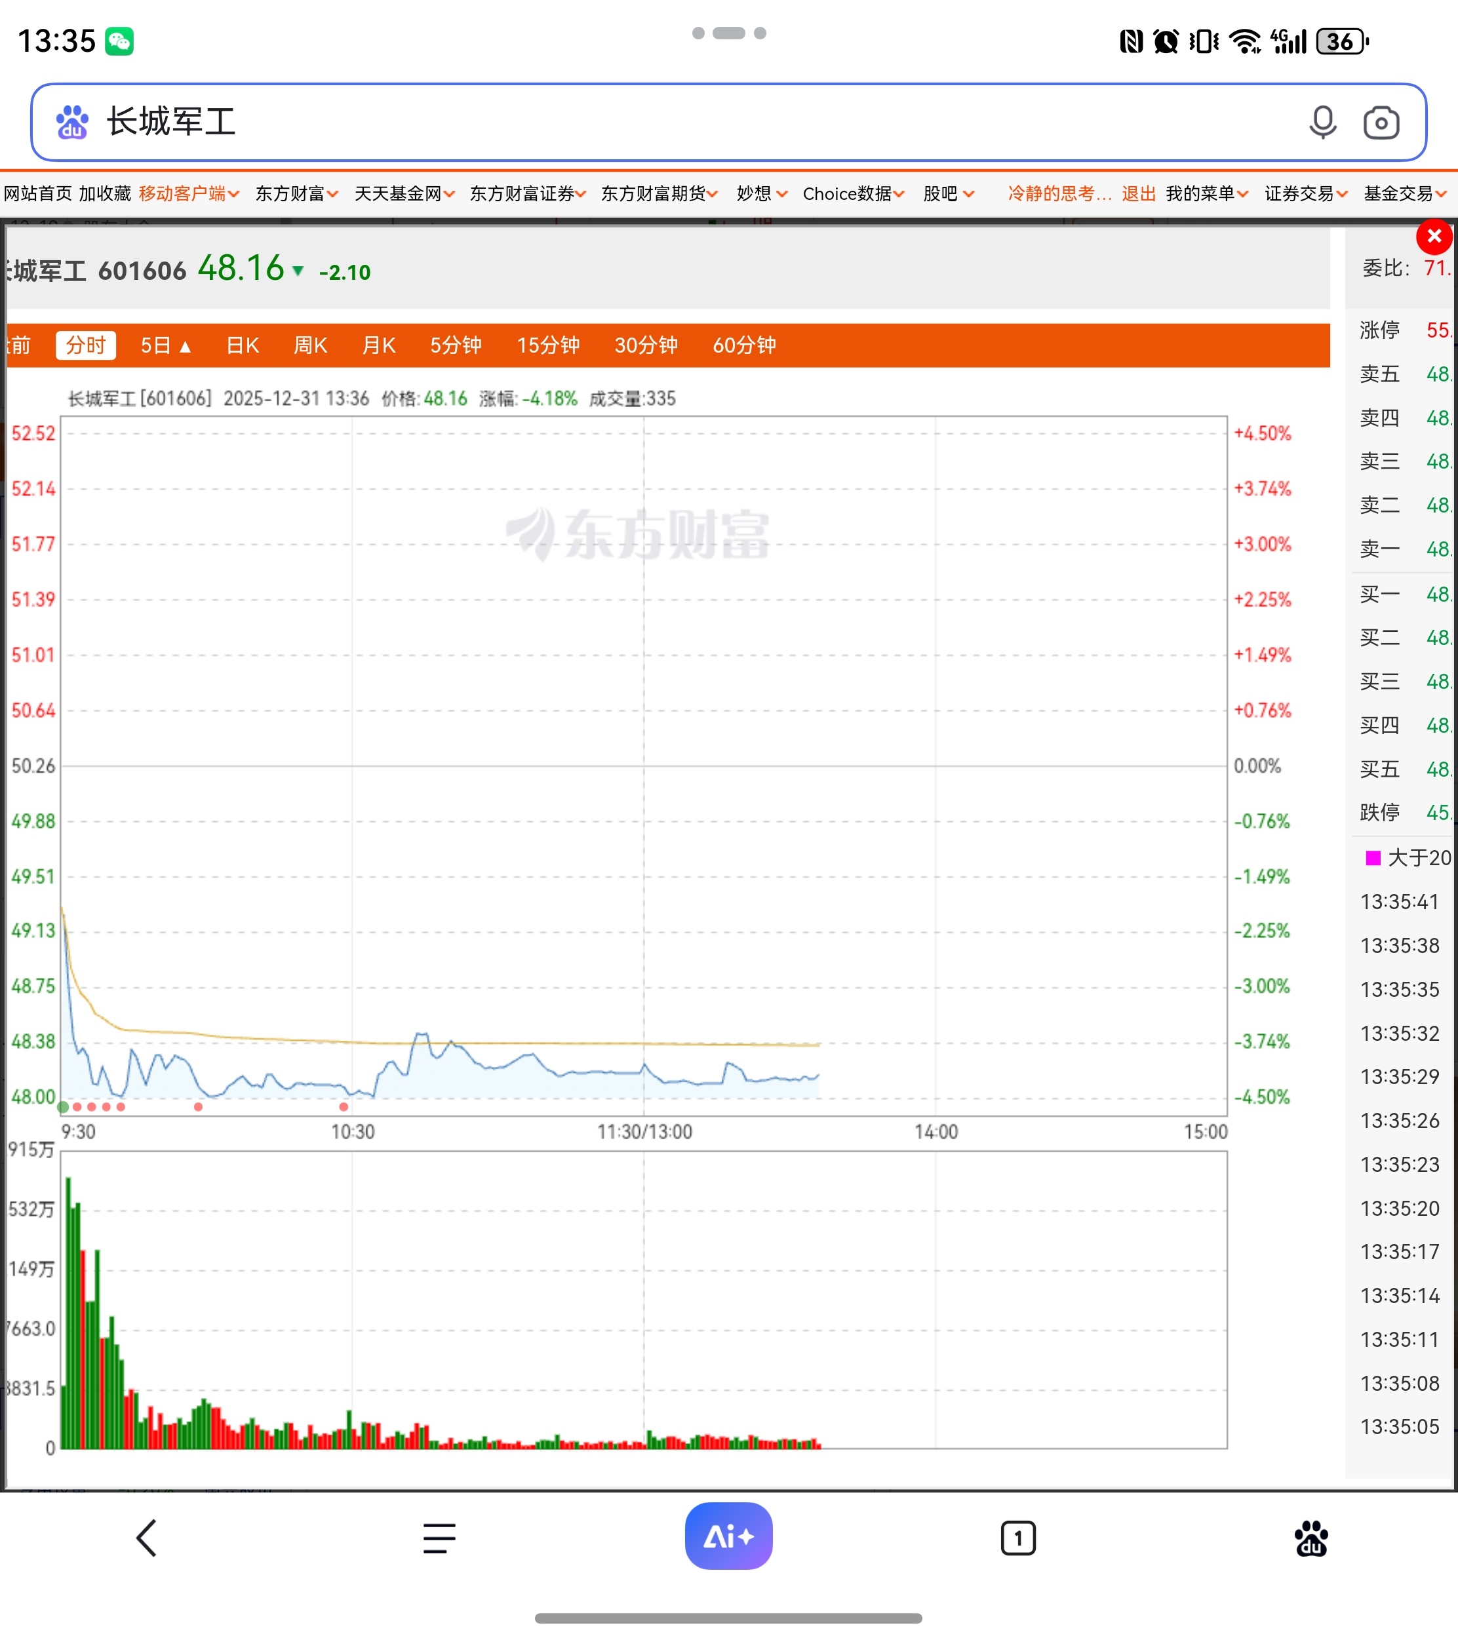Click the 网站首页 link

pyautogui.click(x=37, y=194)
